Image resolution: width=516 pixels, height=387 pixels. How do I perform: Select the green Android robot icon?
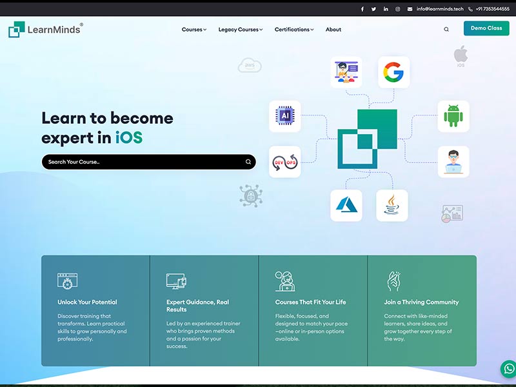(453, 117)
